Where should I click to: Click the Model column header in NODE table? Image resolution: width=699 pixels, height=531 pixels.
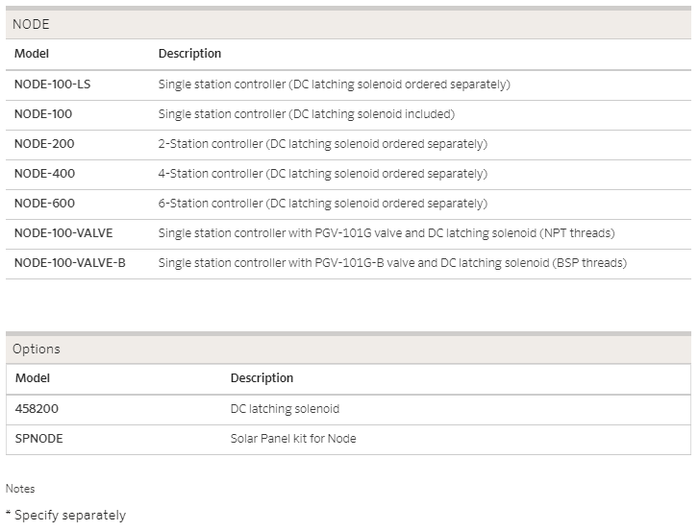coord(32,54)
